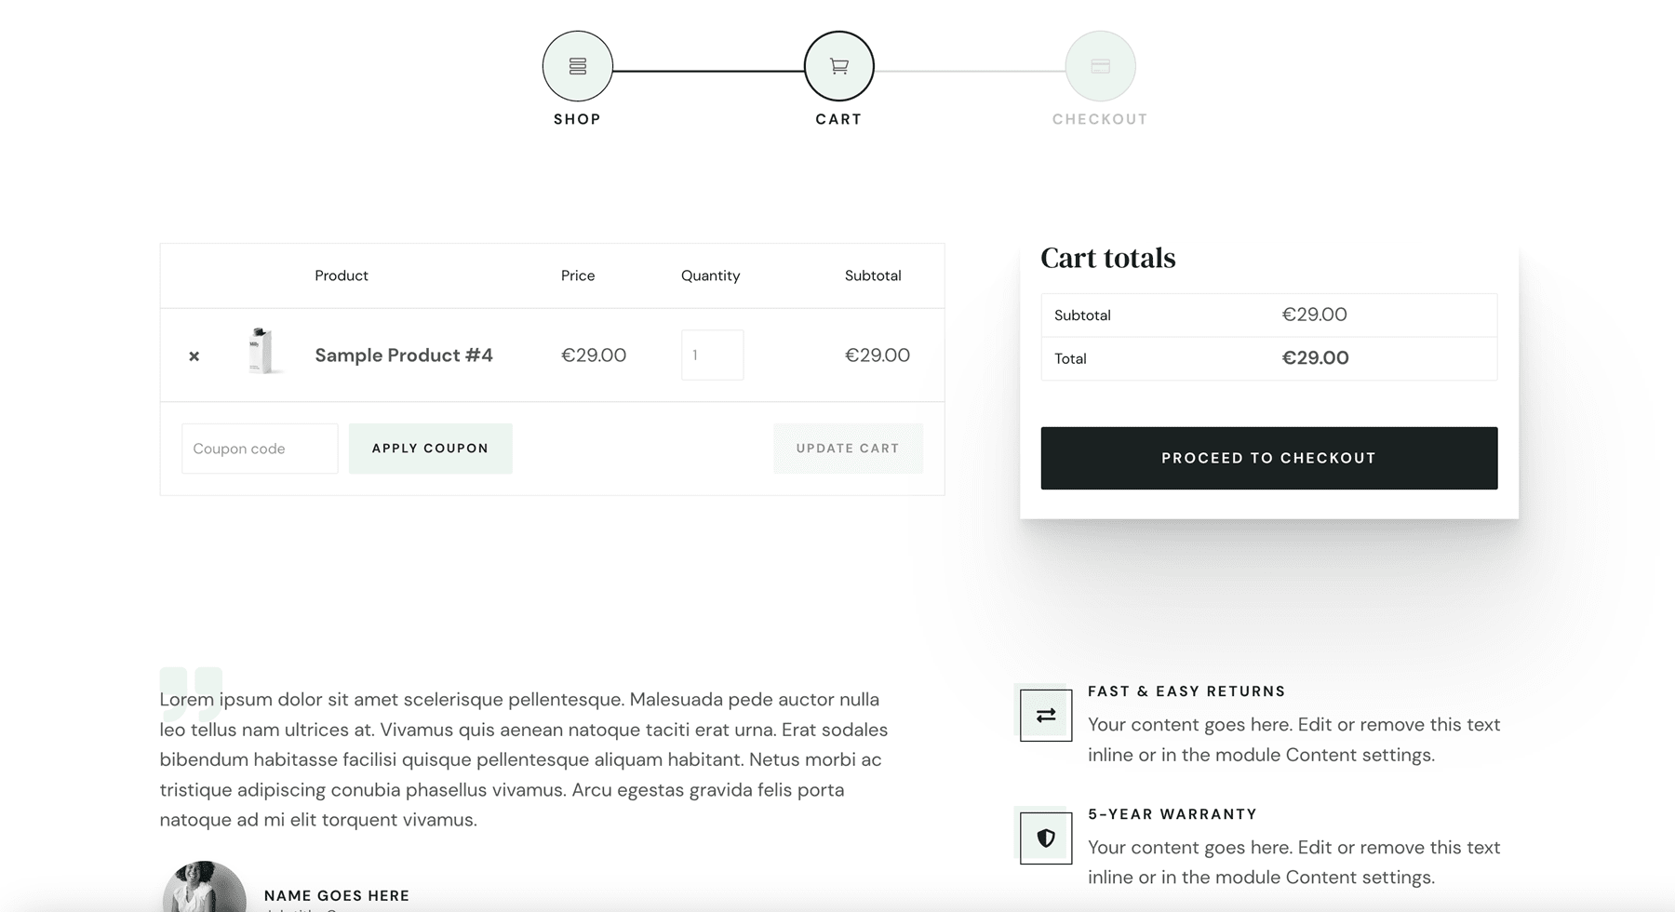This screenshot has height=912, width=1675.
Task: Click the 5-Year Warranty heading
Action: [x=1172, y=814]
